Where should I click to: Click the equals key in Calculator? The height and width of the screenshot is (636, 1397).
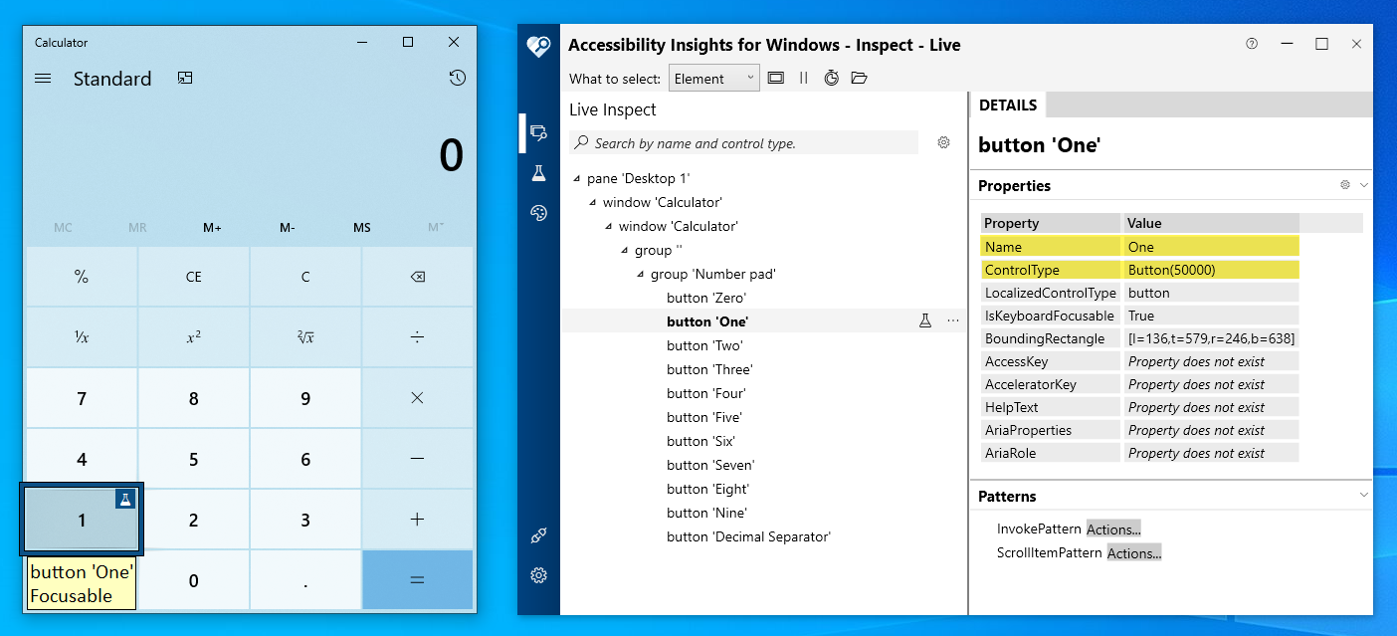[417, 580]
